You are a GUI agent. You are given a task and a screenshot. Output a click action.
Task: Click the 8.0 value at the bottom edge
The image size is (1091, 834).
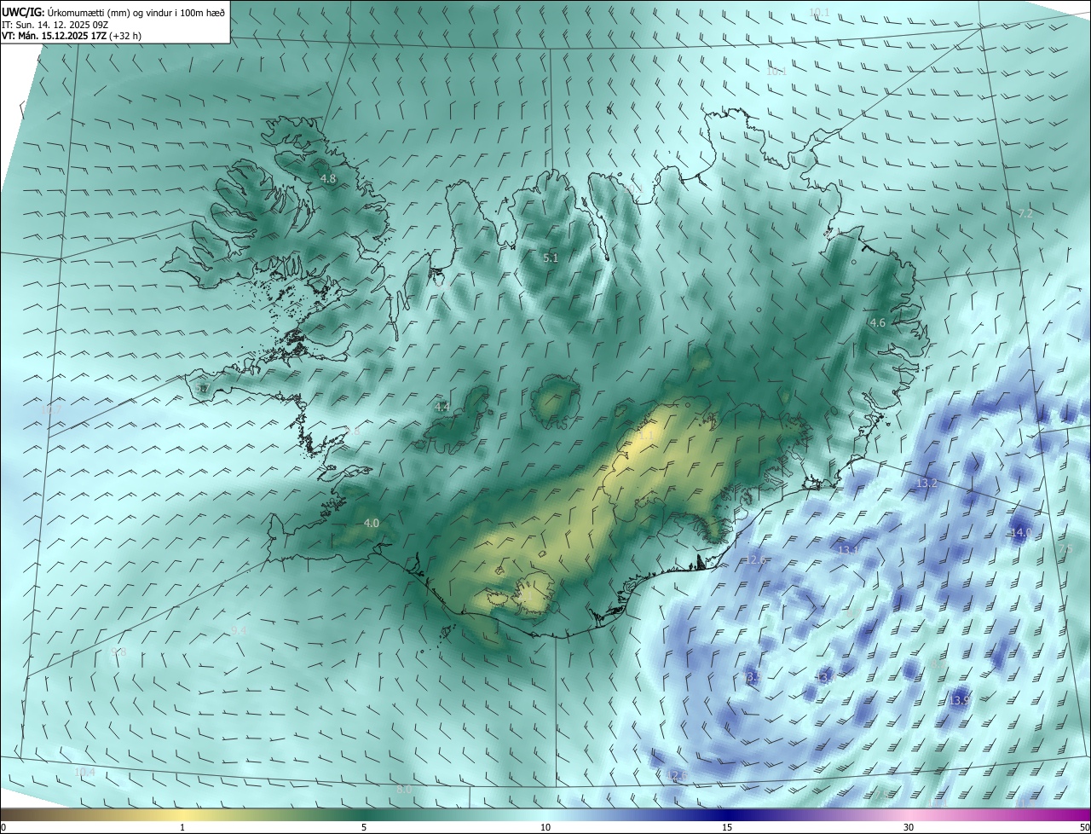404,790
